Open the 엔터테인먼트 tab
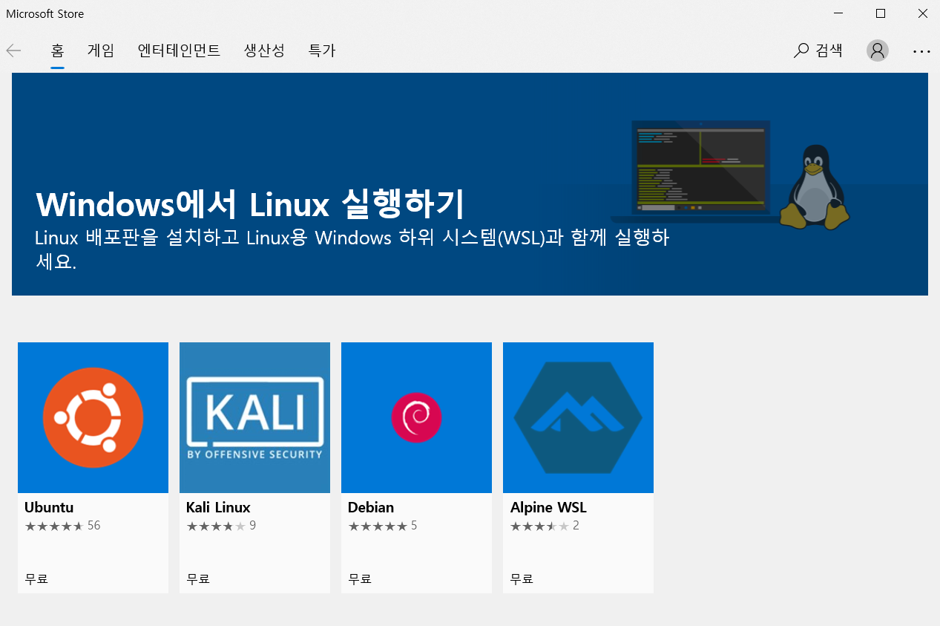Image resolution: width=940 pixels, height=626 pixels. point(179,50)
